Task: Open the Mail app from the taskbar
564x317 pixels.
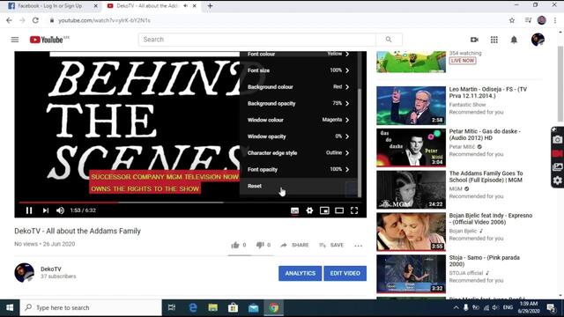Action: click(x=253, y=308)
